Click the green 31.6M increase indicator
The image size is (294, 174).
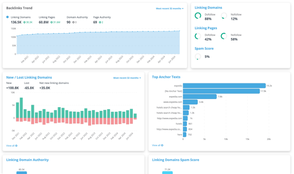(x=55, y=22)
